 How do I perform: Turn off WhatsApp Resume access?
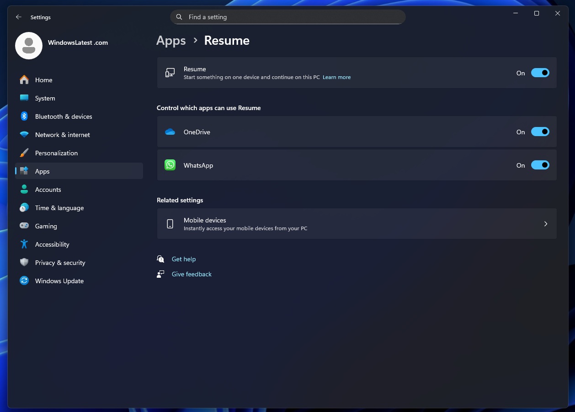[540, 165]
